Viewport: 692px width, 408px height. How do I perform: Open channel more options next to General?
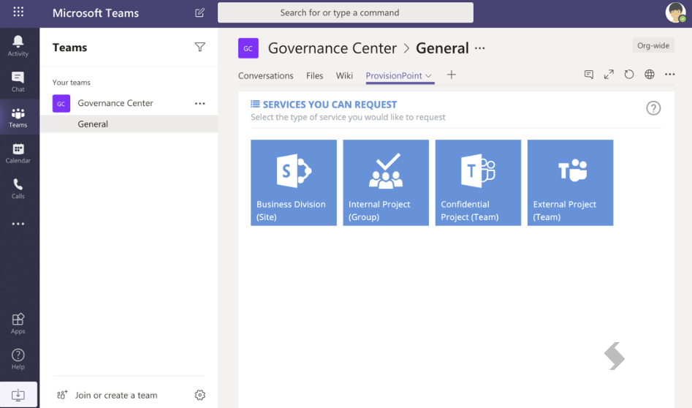click(x=479, y=48)
